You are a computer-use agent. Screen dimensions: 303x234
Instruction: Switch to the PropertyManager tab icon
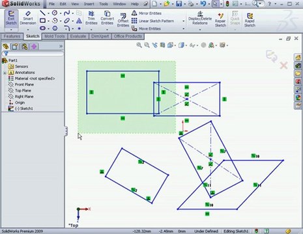pos(15,46)
